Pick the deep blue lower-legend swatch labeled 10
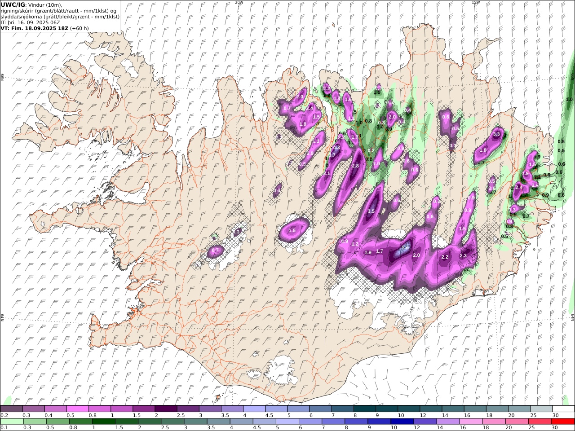 click(402, 421)
